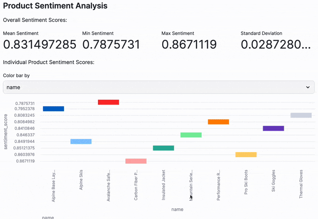Viewport: 318px width, 219px height.
Task: Click the dark blue Alpine Base Layer bar
Action: (53, 109)
